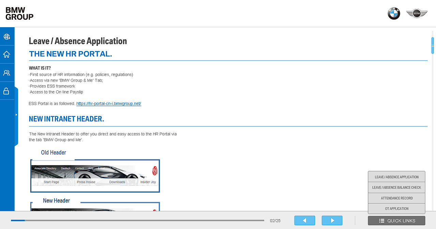Click the unlocked padlock sidebar icon
This screenshot has height=229, width=436.
tap(6, 91)
